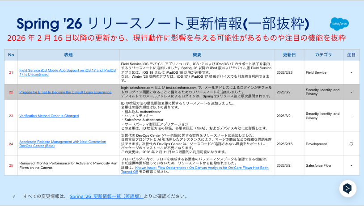Screen dimensions: 364x206
Task: Click the Spring '26 リリースノート更新情報 heading
Action: coord(163,24)
